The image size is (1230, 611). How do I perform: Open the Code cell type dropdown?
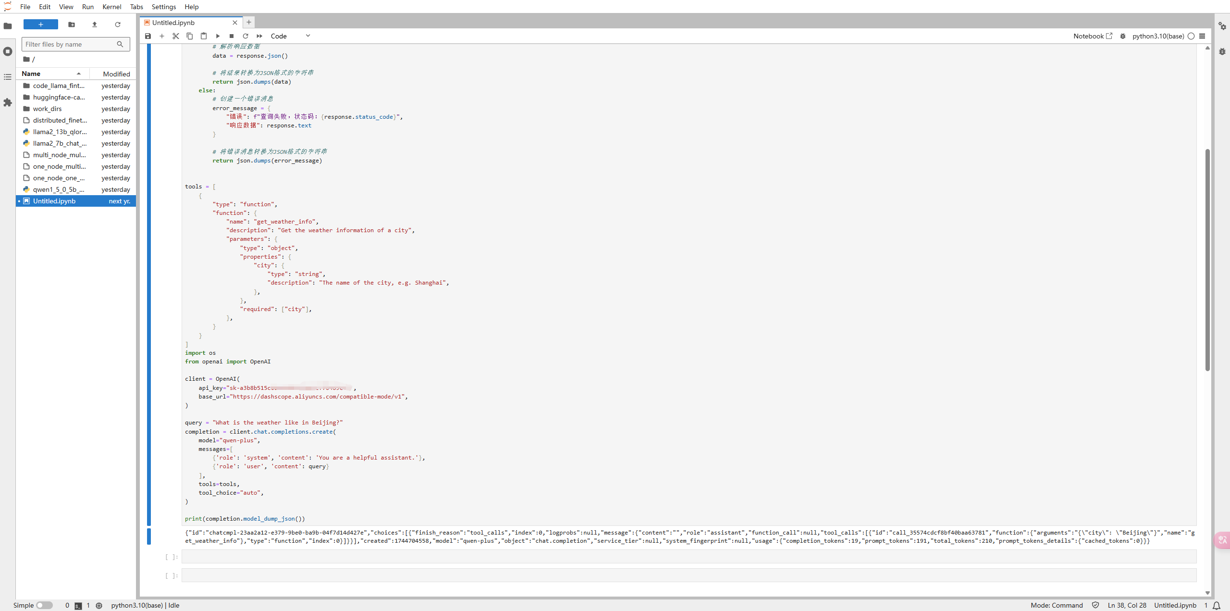pos(290,36)
